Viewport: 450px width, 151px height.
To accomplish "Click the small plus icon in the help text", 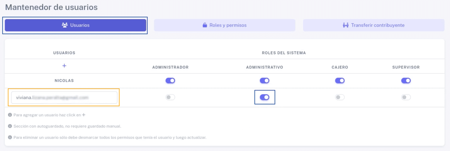I will coord(84,115).
